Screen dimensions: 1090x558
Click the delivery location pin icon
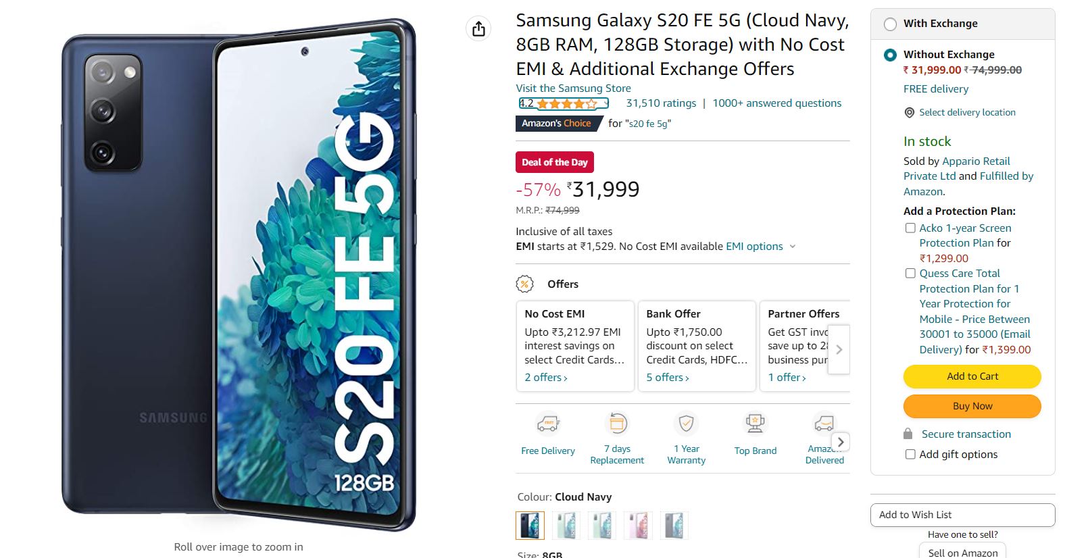point(910,113)
